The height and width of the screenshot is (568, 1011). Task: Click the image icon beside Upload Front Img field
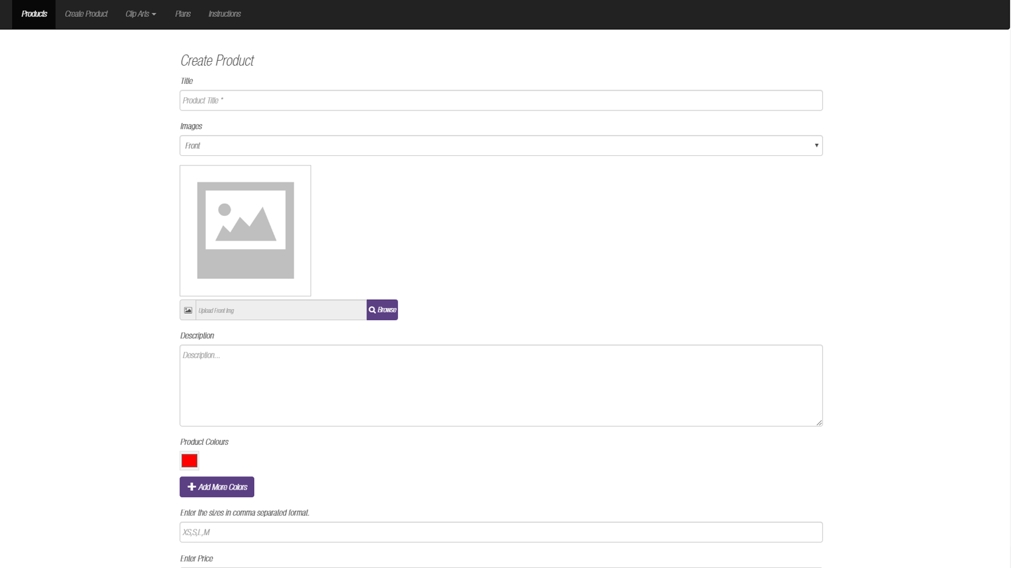coord(188,310)
